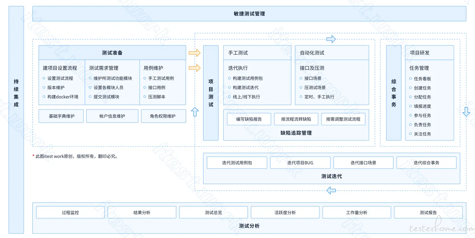Screen dimensions: 475x238
Task: Open the 基础字典维护 box
Action: click(x=61, y=116)
